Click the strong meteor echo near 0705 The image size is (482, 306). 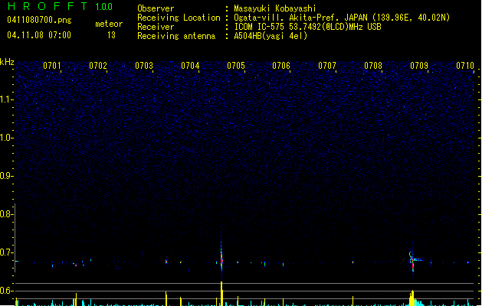(x=221, y=257)
